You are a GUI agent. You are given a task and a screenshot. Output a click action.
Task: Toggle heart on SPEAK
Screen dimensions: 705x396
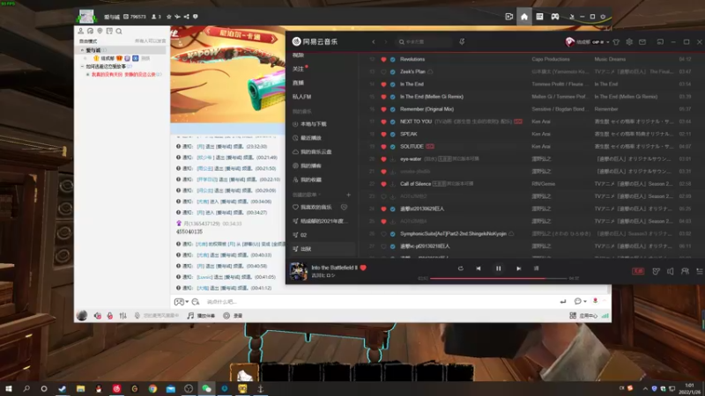[383, 135]
